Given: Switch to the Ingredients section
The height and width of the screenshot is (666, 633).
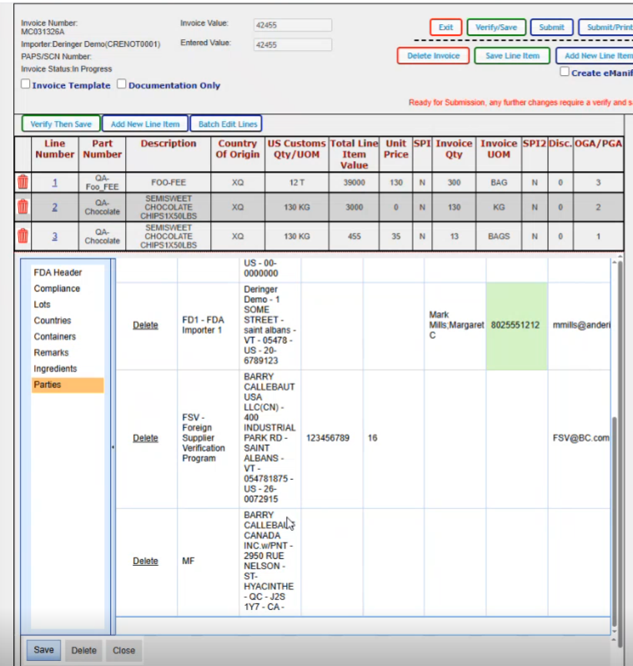Looking at the screenshot, I should point(55,369).
